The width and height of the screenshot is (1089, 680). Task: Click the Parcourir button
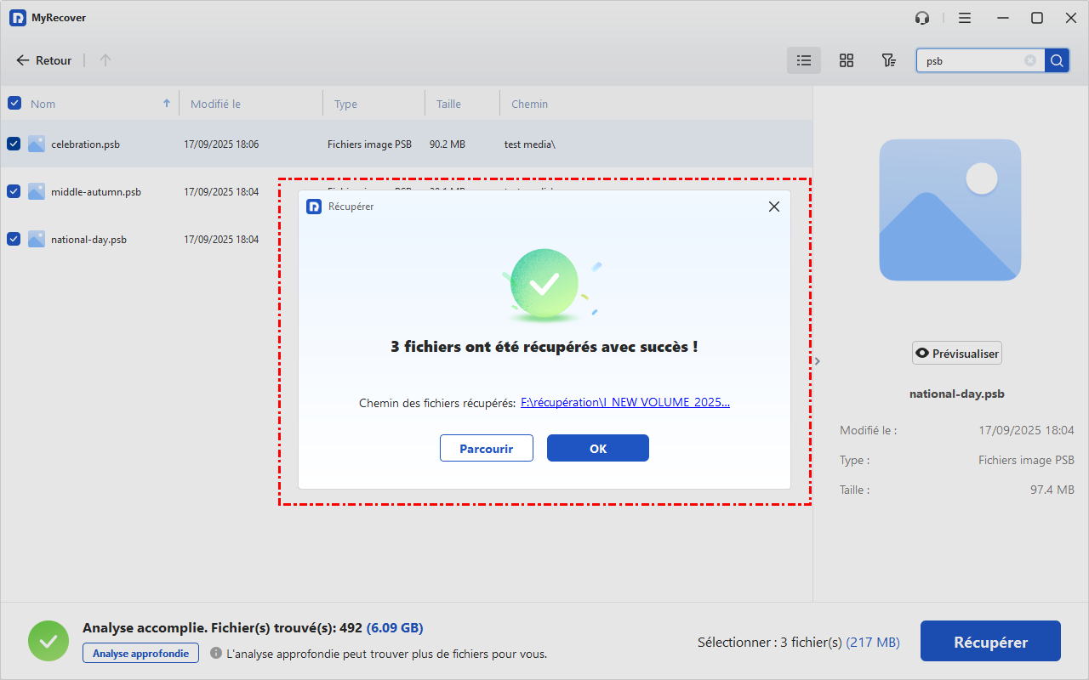tap(486, 449)
